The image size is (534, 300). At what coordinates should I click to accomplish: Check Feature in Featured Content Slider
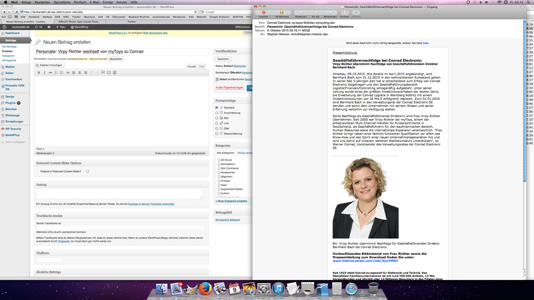pos(88,172)
